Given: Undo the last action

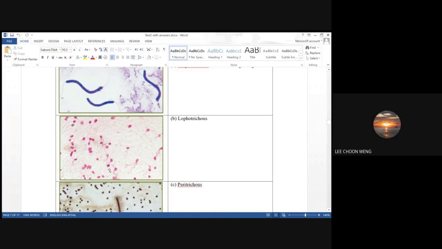Looking at the screenshot, I should pyautogui.click(x=18, y=35).
